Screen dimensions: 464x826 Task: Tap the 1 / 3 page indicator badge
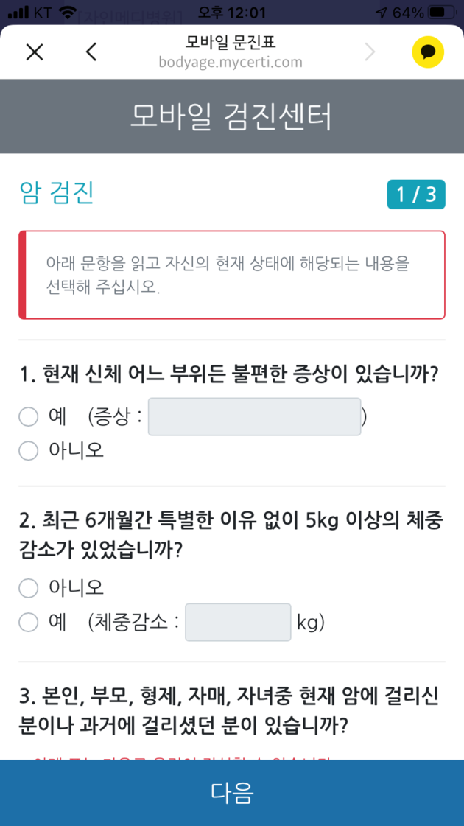tap(416, 195)
